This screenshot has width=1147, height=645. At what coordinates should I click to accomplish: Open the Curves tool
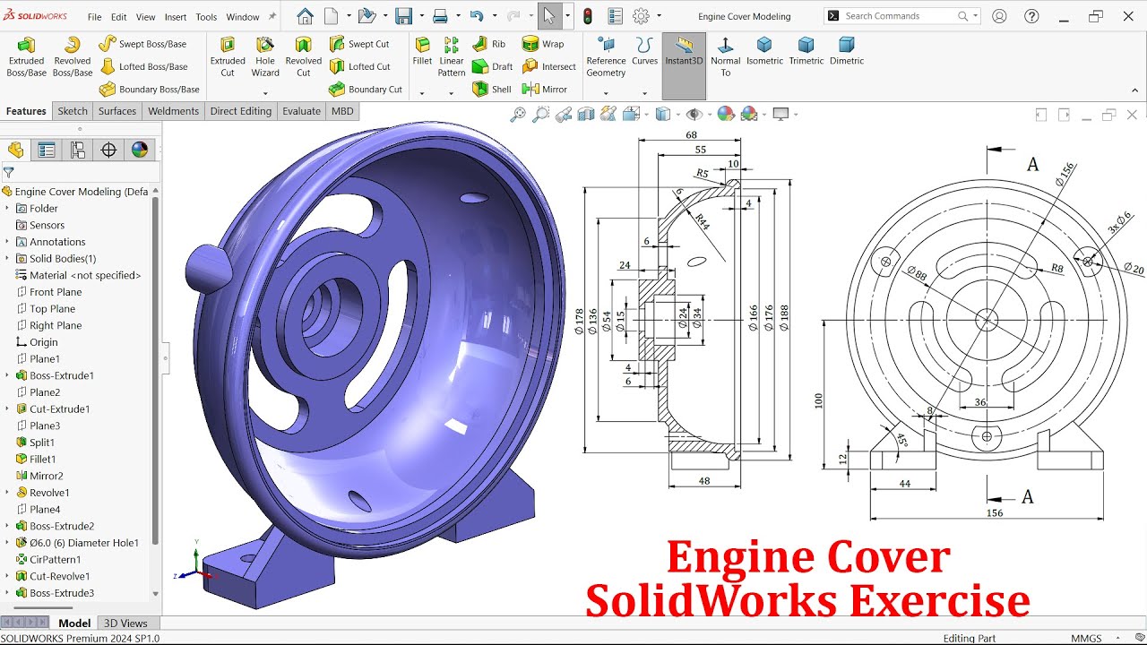pos(644,52)
